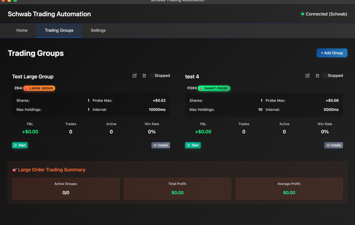Click the Max Holdings value 10
The height and width of the screenshot is (225, 355).
[260, 110]
